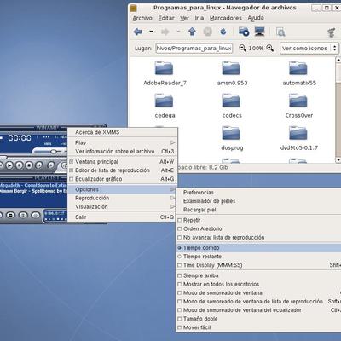
Task: Expand the Reproducción submenu
Action: point(122,198)
